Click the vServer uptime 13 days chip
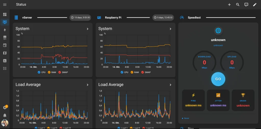The height and width of the screenshot is (129, 261). (x=80, y=17)
